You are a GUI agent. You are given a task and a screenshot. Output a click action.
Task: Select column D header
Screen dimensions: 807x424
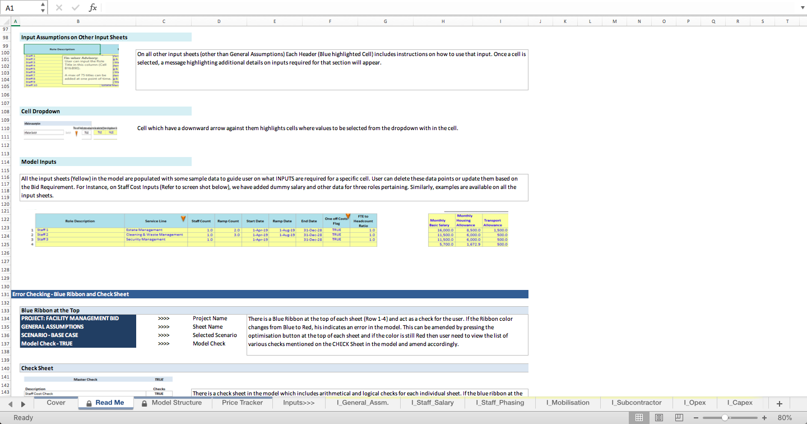[219, 21]
